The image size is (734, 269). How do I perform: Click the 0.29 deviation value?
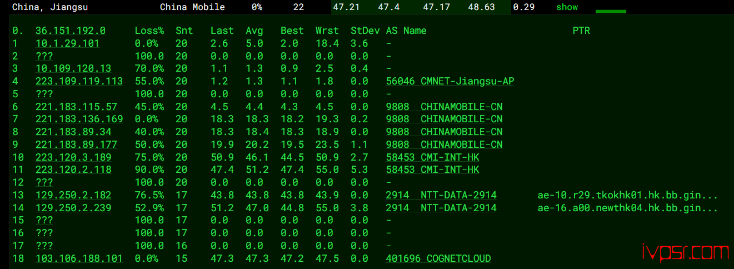pyautogui.click(x=524, y=7)
